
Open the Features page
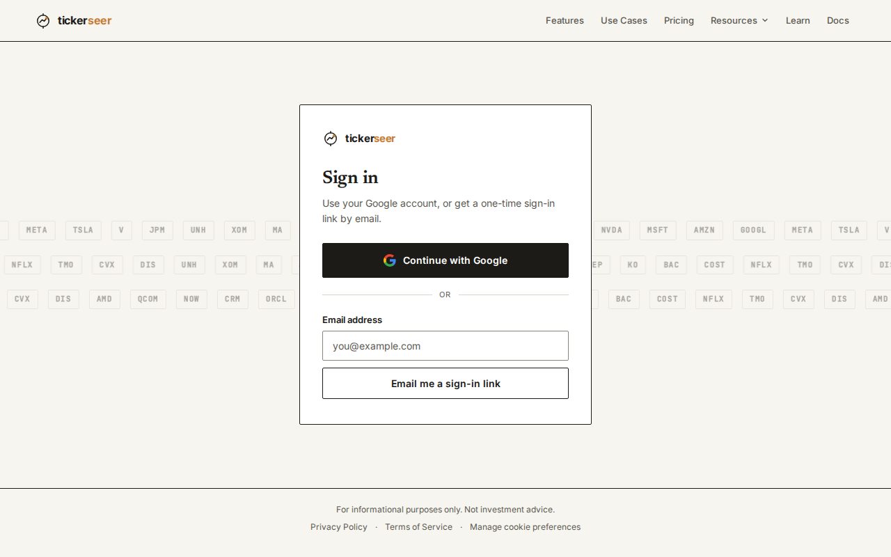565,21
